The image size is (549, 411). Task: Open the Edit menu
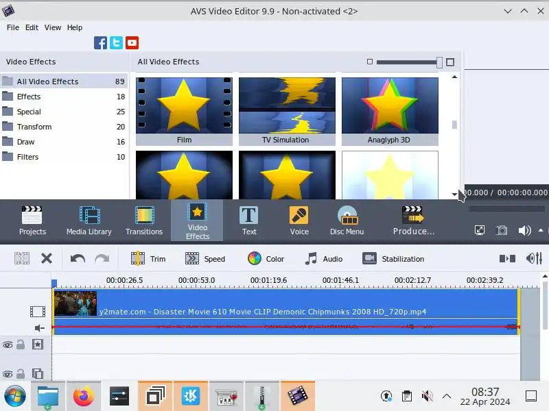tap(32, 27)
